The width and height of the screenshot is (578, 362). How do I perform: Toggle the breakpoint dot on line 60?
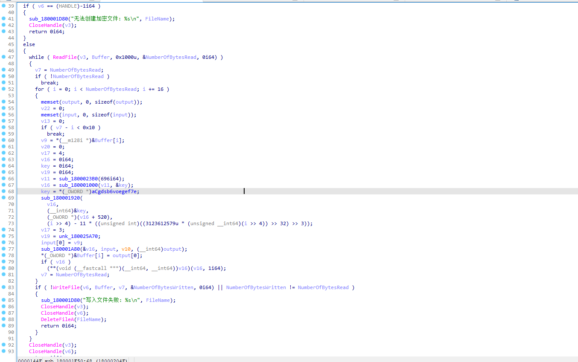(x=3, y=140)
